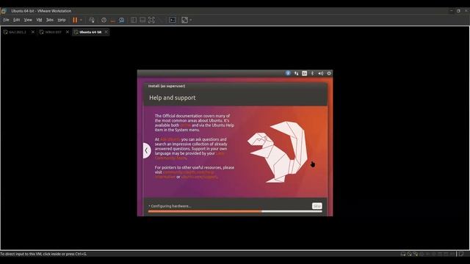470x264 pixels.
Task: Open the console view icon
Action: [x=173, y=20]
